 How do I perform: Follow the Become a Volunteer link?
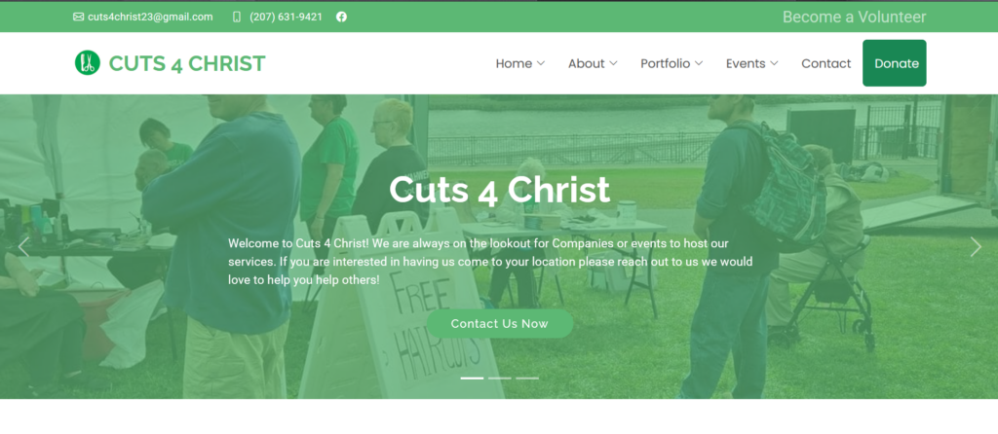[854, 18]
